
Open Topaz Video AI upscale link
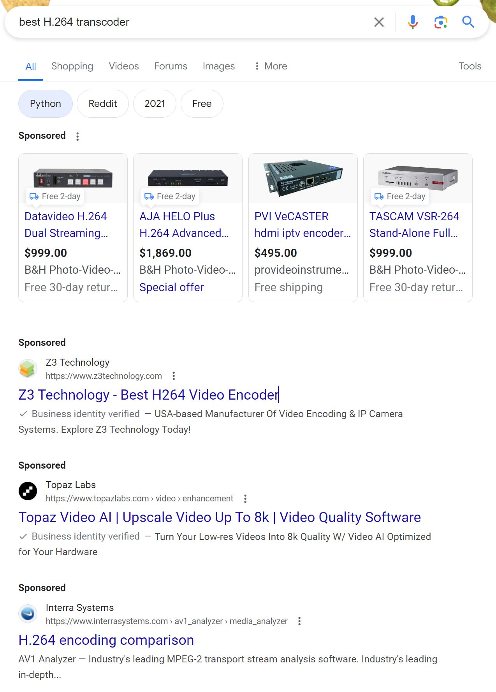pyautogui.click(x=220, y=517)
